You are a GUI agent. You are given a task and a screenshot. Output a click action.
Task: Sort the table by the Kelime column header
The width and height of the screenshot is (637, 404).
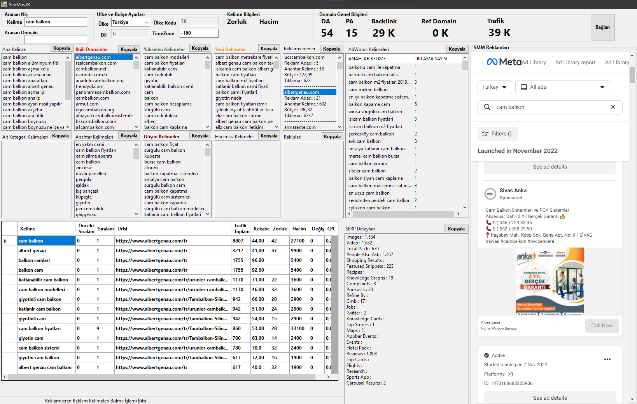click(x=46, y=229)
